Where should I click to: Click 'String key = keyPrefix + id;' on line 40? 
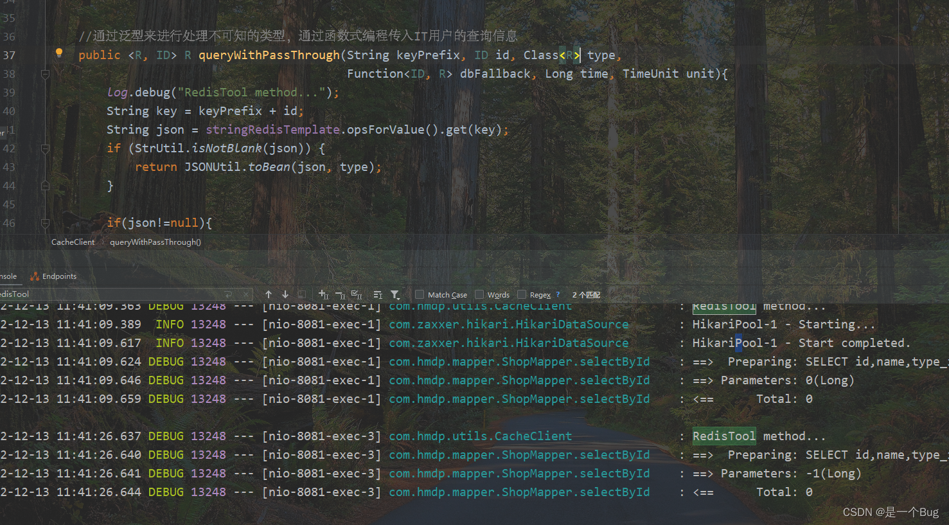pos(205,111)
